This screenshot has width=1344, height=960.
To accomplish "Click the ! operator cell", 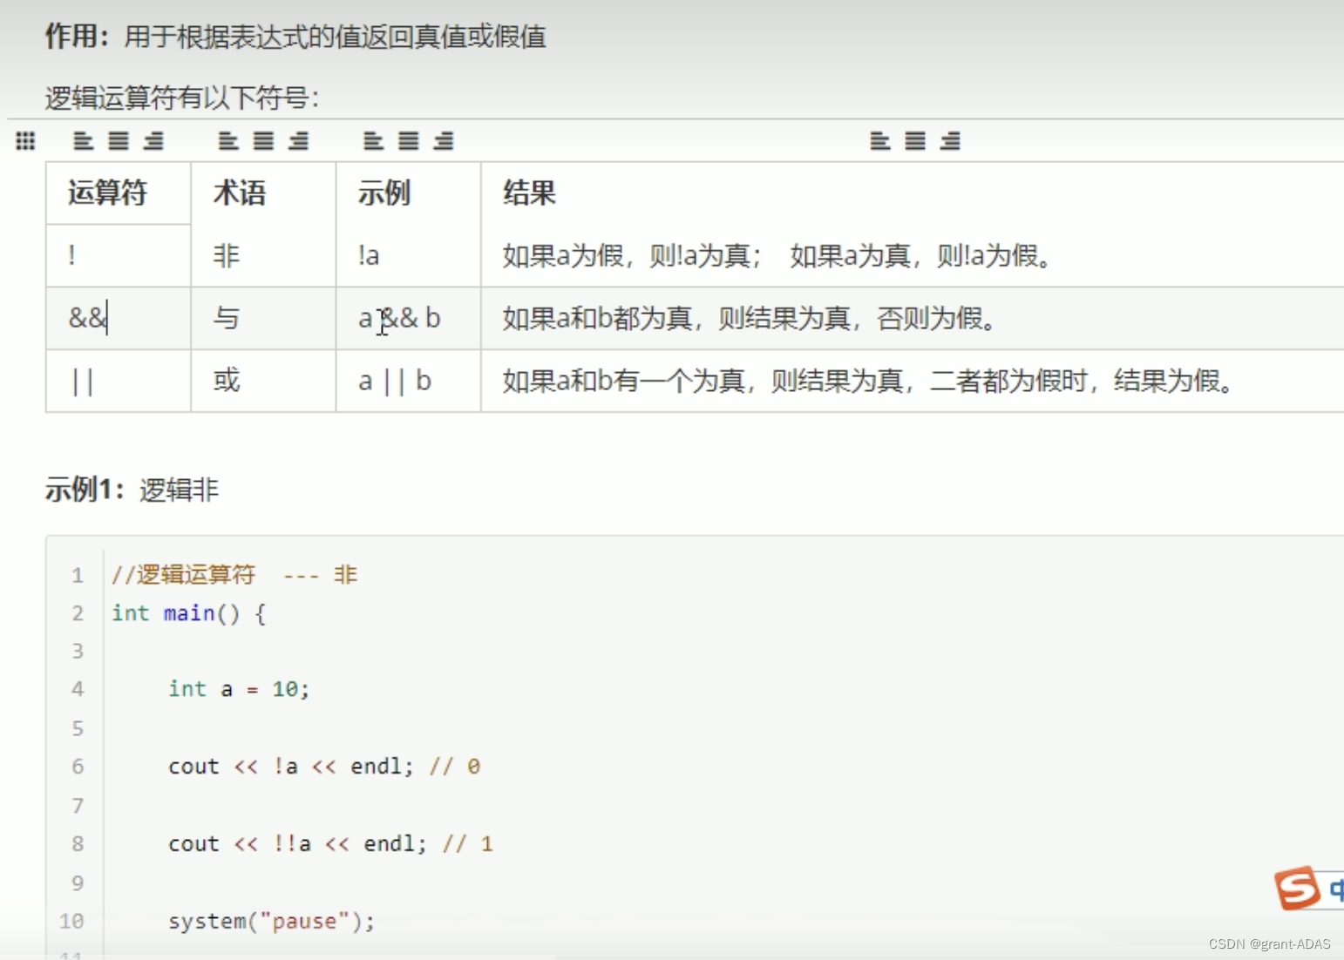I will point(119,255).
